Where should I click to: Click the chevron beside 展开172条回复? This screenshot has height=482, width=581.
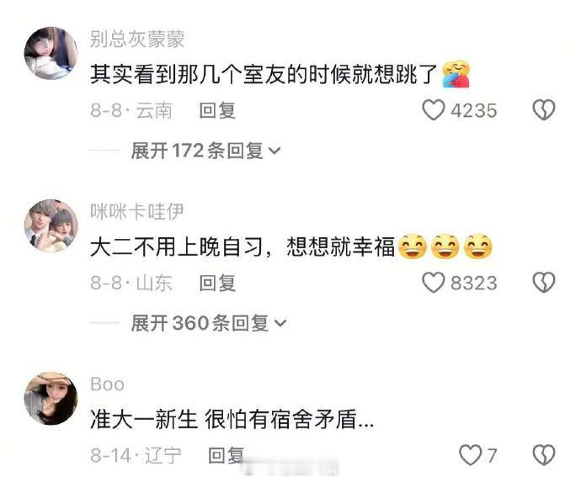point(275,151)
